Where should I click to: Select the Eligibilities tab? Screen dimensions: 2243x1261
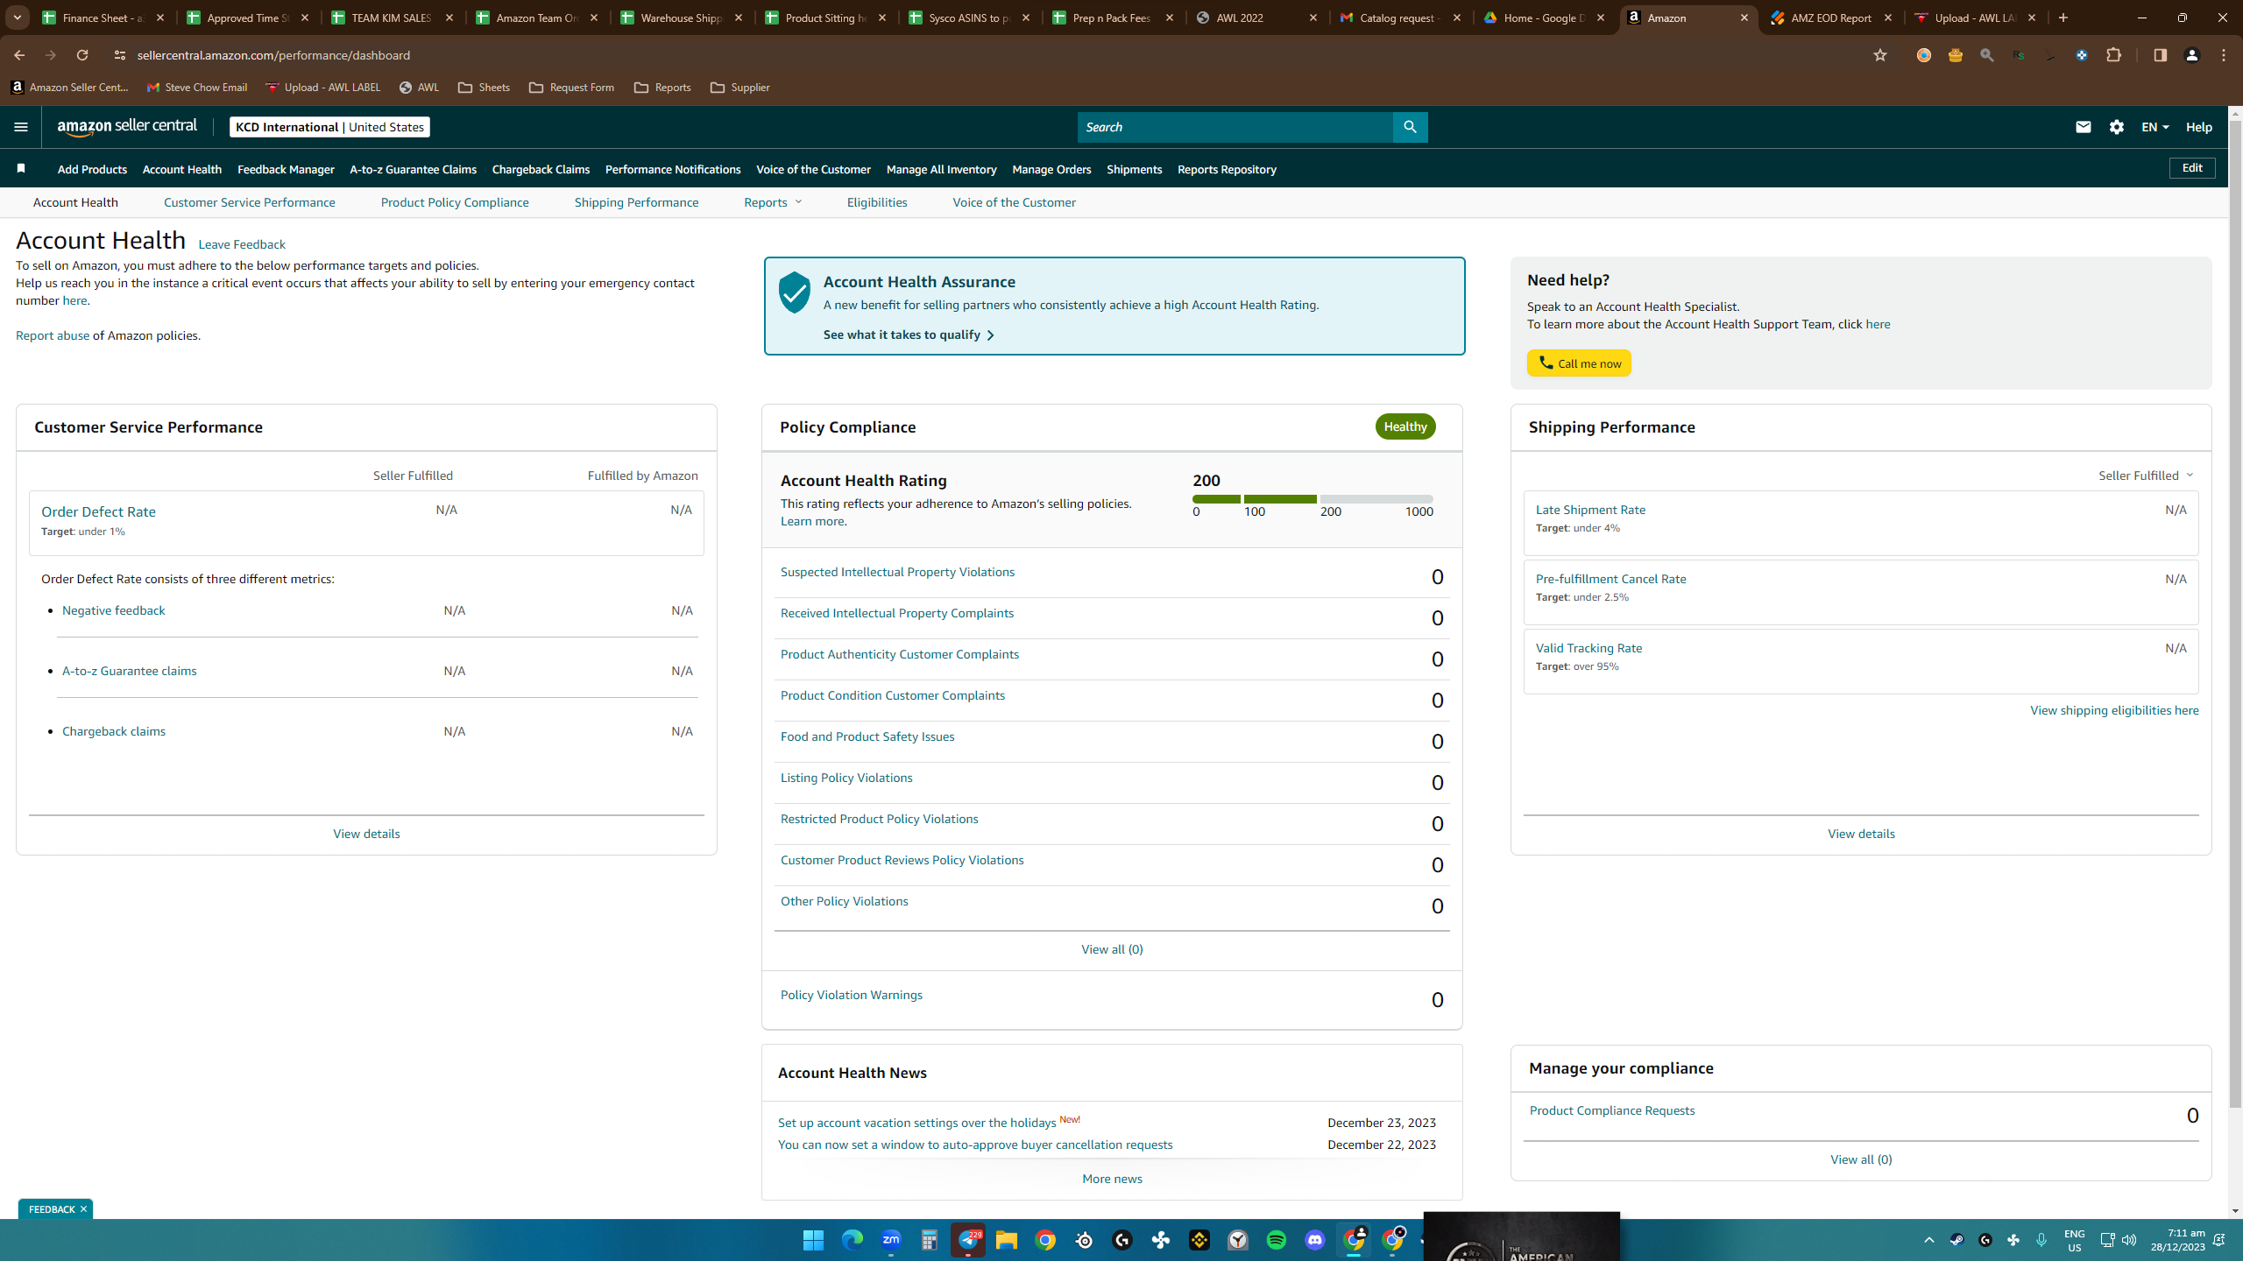(x=877, y=202)
